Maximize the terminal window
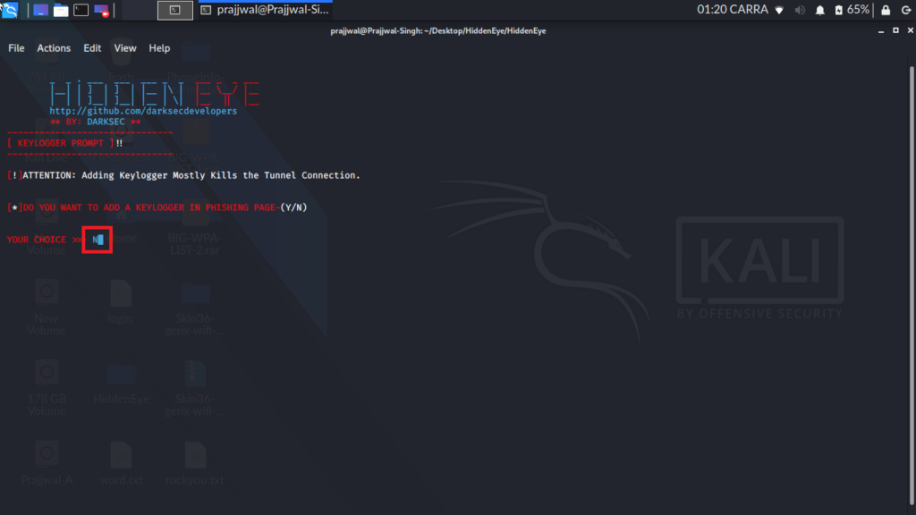The width and height of the screenshot is (916, 515). point(895,30)
